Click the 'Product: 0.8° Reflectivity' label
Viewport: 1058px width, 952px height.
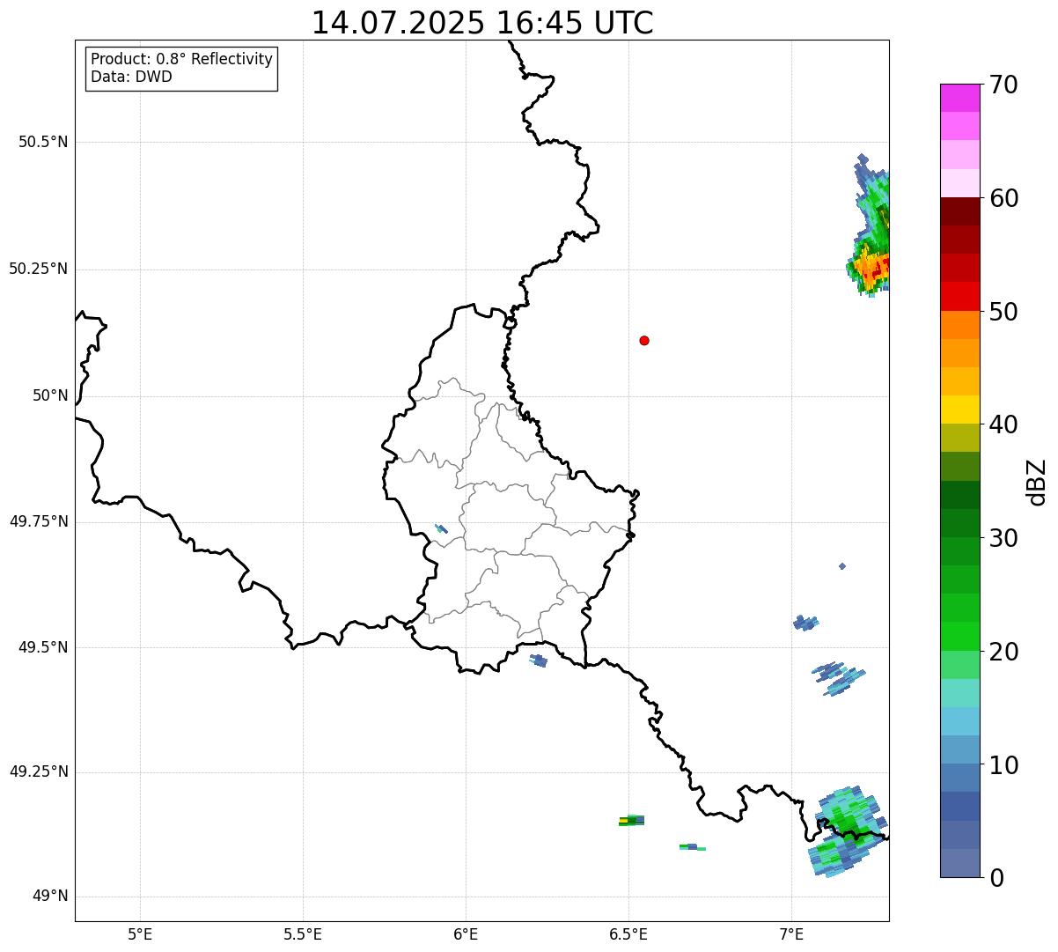(182, 59)
